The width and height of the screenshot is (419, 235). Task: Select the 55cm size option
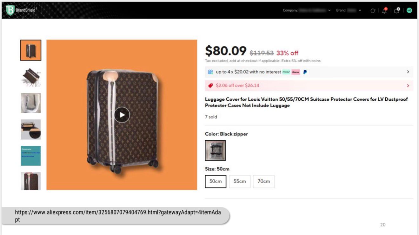pyautogui.click(x=240, y=181)
